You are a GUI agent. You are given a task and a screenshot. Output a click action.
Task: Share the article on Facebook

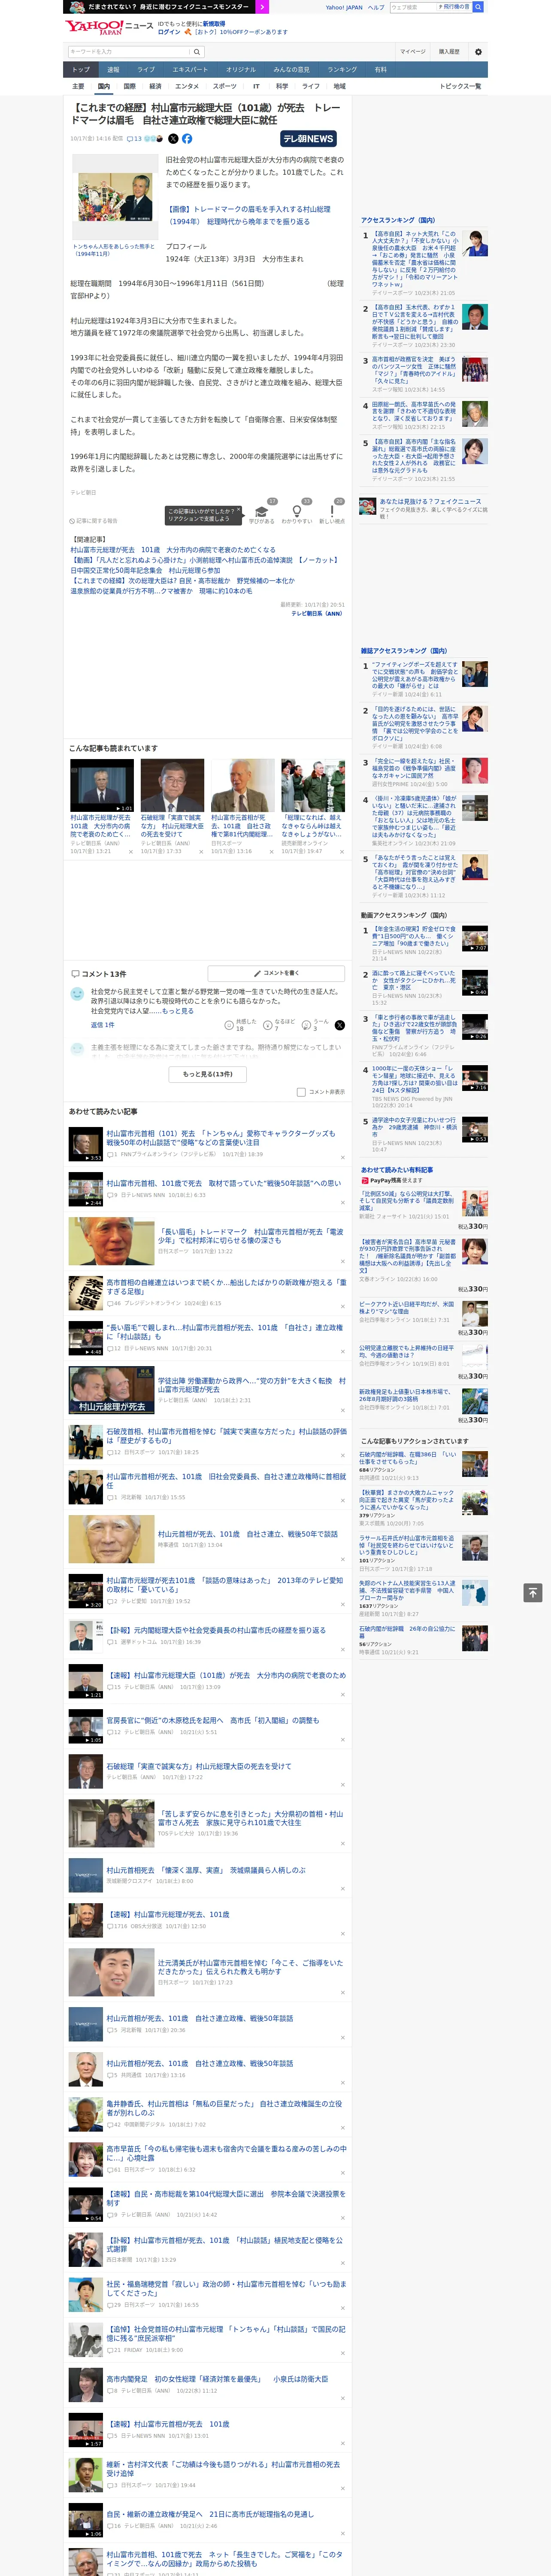click(x=187, y=139)
